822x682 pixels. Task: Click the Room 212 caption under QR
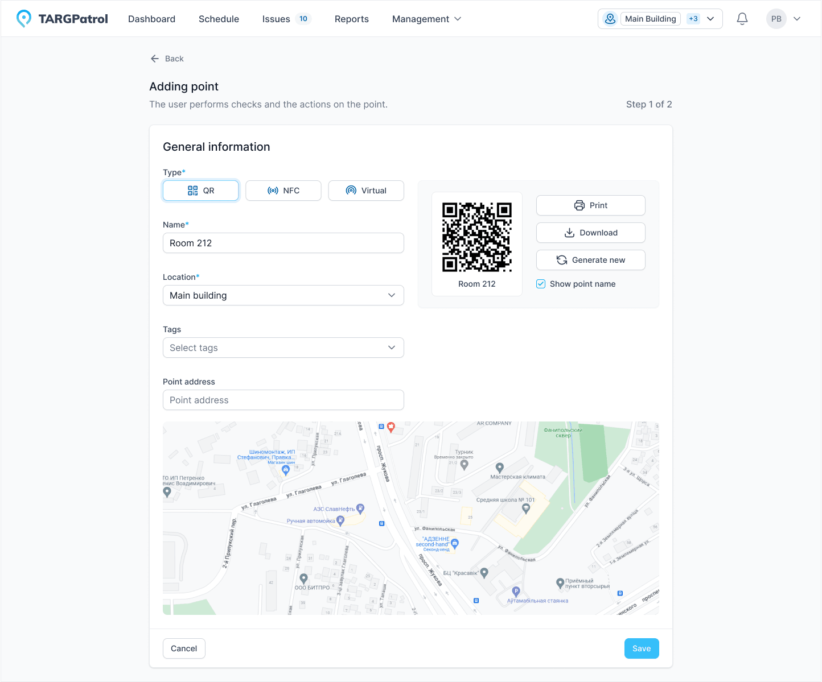(x=477, y=284)
